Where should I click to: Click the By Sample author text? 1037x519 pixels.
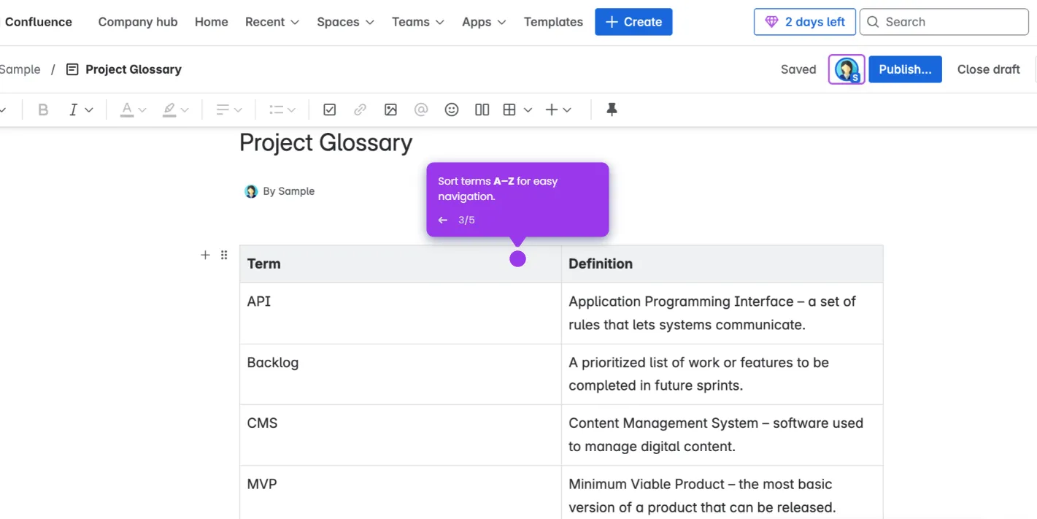(288, 191)
